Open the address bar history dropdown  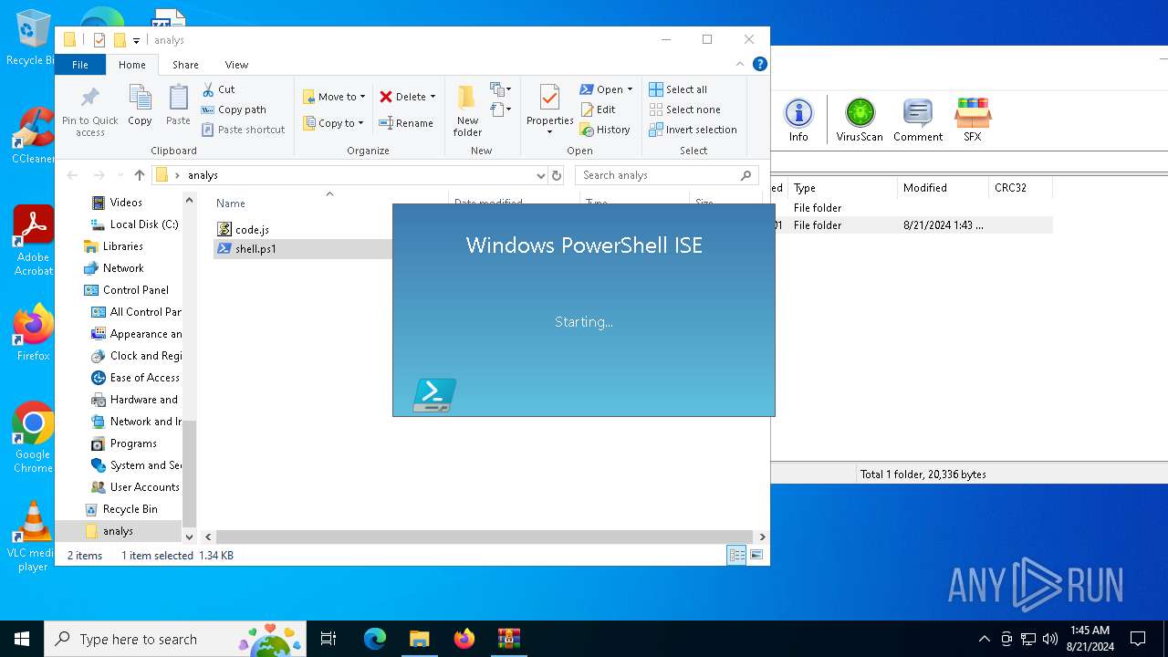tap(540, 175)
